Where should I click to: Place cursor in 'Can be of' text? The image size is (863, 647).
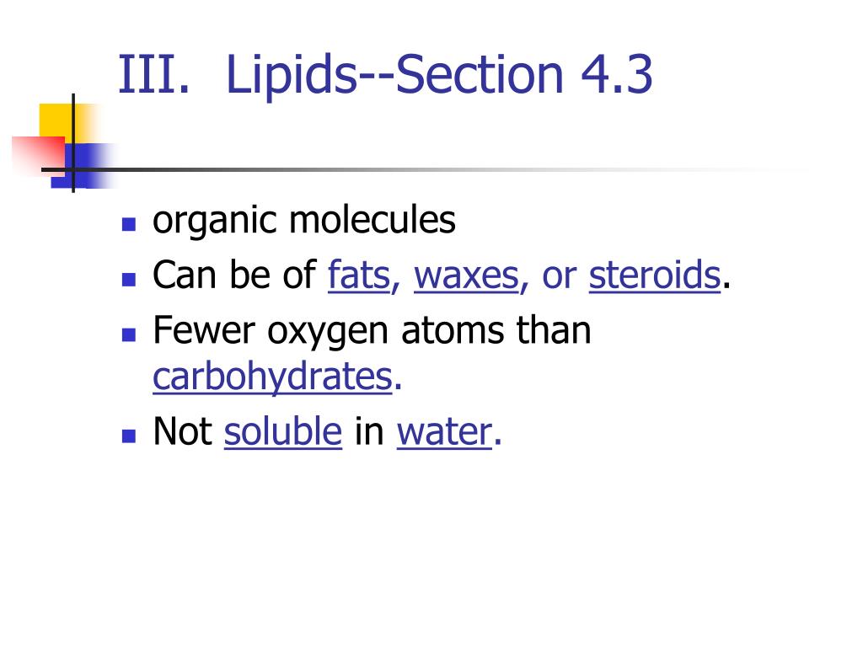[x=233, y=275]
